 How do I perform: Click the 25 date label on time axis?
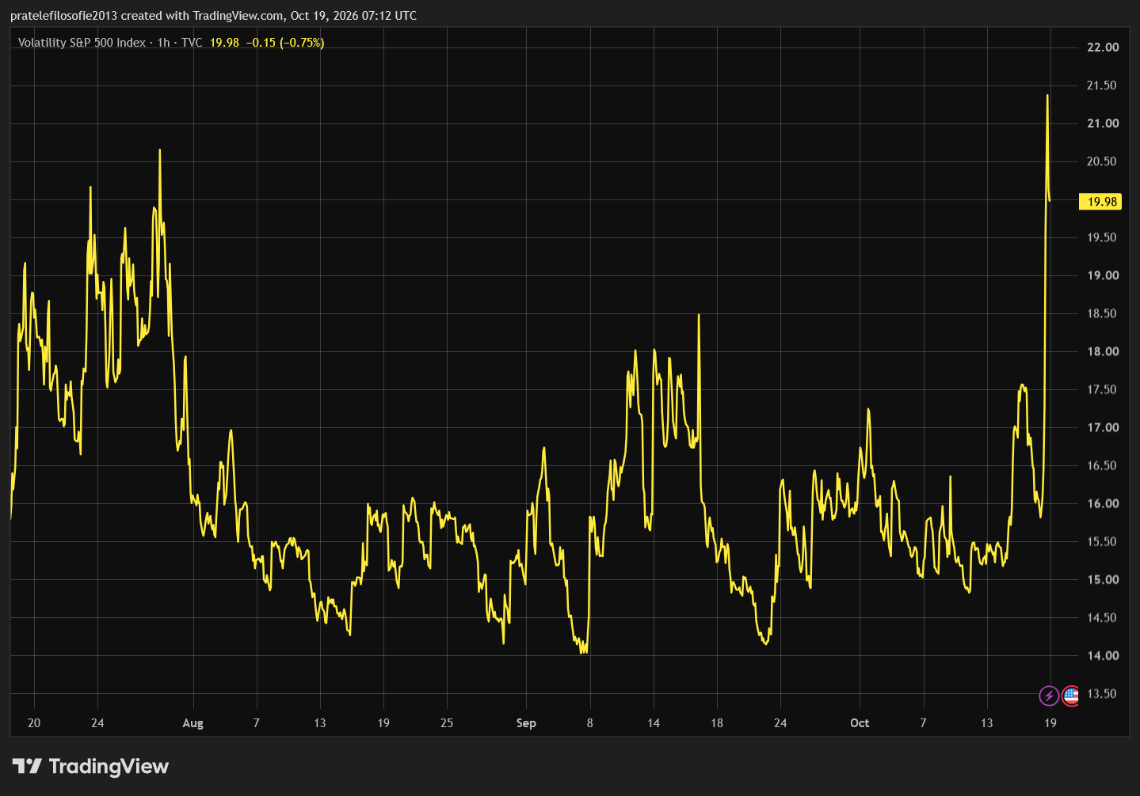click(447, 723)
